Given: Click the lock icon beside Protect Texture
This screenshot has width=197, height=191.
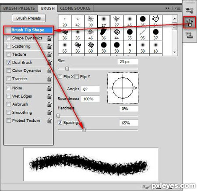Looking at the screenshot, I should coord(49,120).
